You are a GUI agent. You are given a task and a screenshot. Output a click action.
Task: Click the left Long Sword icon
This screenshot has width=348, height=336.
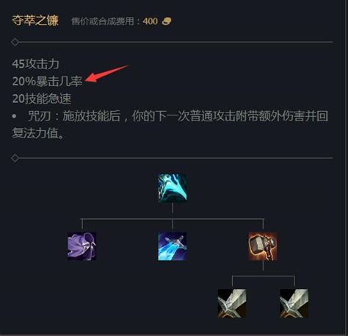pyautogui.click(x=232, y=304)
